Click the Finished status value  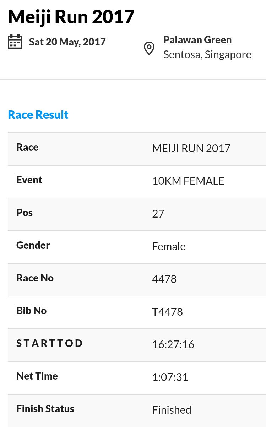(172, 410)
